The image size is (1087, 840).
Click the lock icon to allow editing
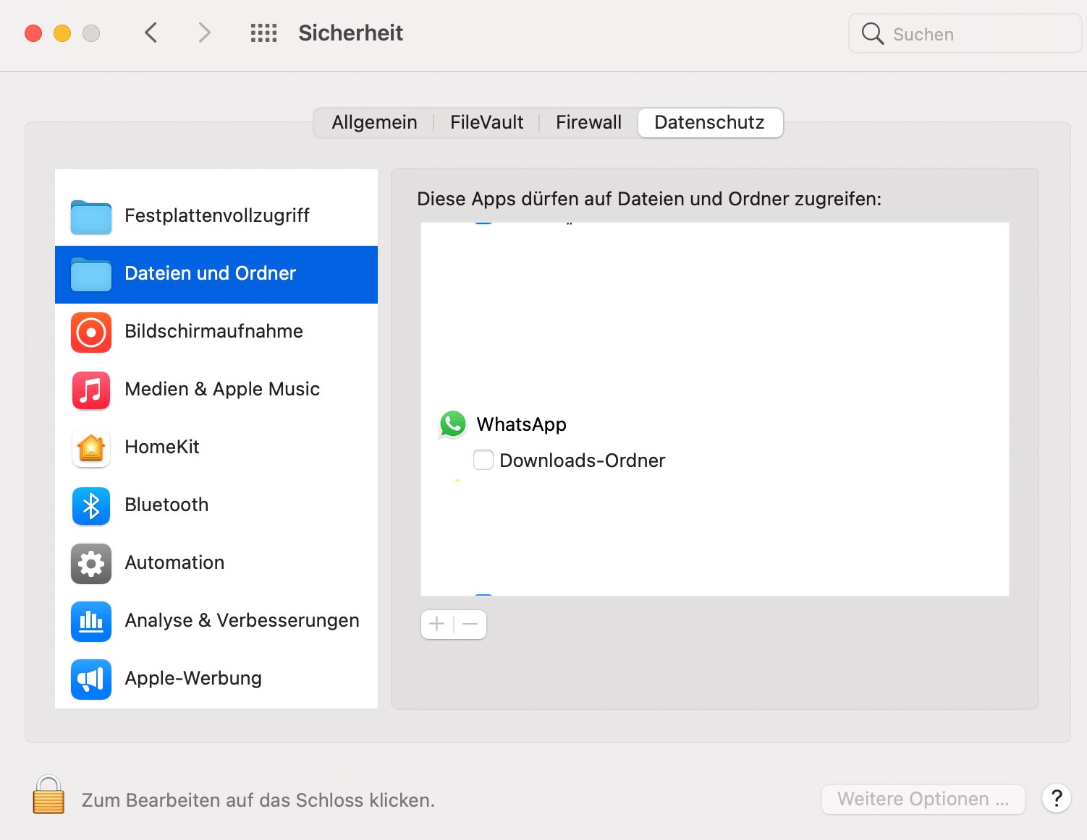pyautogui.click(x=48, y=796)
